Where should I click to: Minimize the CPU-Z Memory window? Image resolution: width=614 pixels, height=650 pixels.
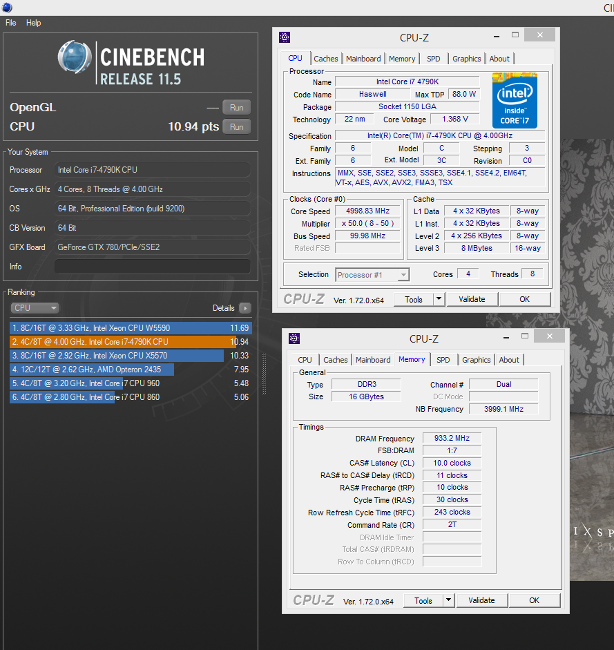(x=506, y=338)
